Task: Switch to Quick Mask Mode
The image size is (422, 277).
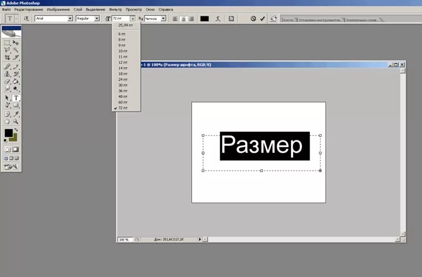Action: pos(15,150)
